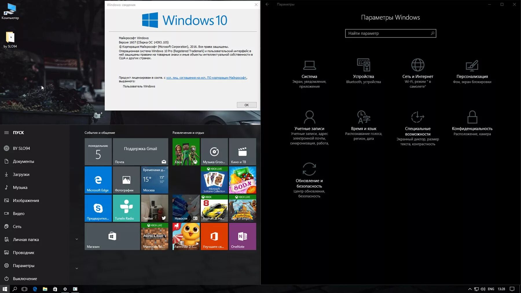Open Task View on the taskbar
This screenshot has width=521, height=293.
point(25,289)
